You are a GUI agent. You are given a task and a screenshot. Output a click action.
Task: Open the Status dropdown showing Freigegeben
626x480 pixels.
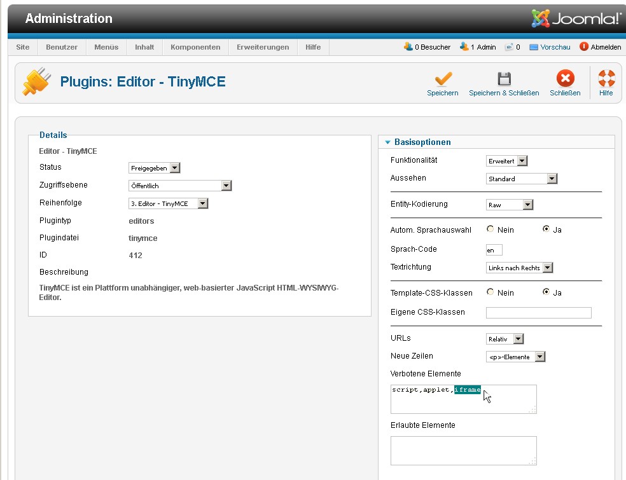point(155,168)
